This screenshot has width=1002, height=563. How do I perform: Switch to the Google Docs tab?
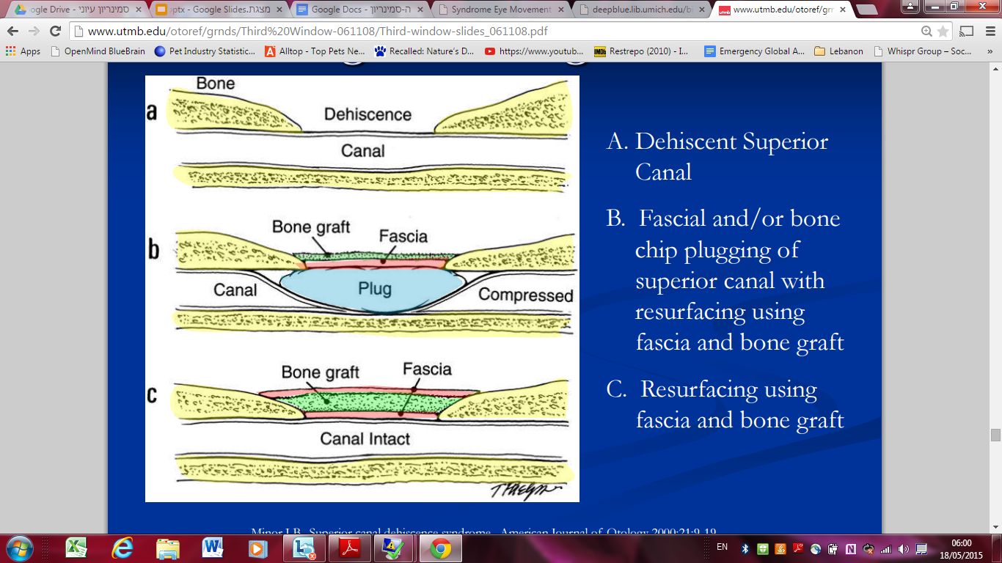pyautogui.click(x=361, y=10)
